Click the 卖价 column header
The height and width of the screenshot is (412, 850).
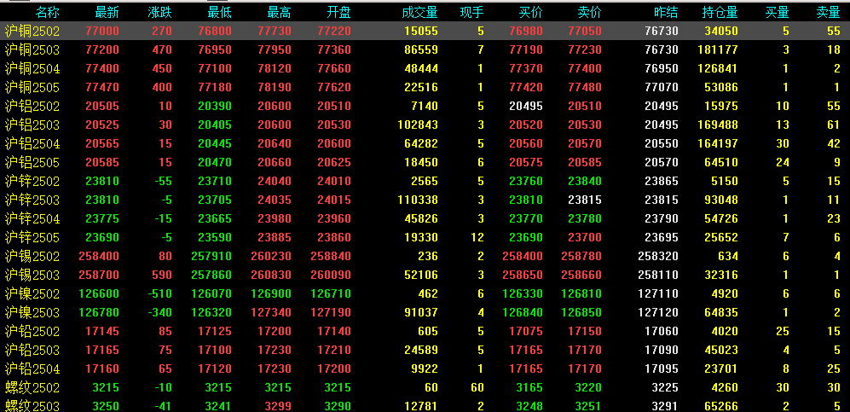click(589, 13)
